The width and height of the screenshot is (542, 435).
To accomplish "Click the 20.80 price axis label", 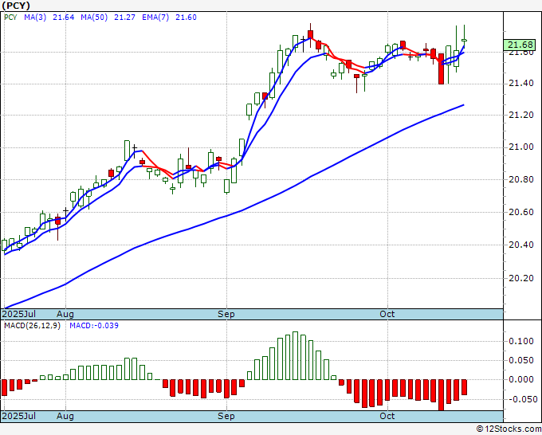I will [521, 180].
